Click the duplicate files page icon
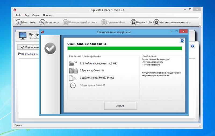This screenshot has width=215, height=136. point(73,78)
